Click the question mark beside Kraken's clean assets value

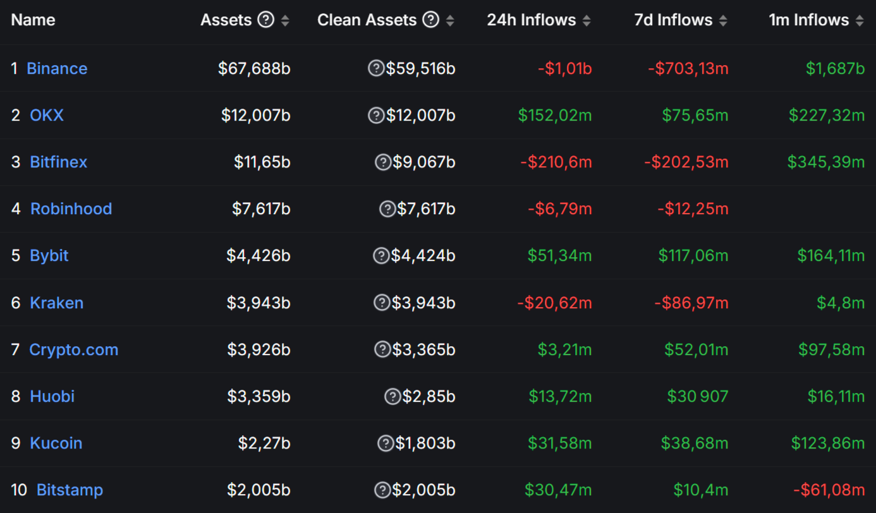click(382, 303)
